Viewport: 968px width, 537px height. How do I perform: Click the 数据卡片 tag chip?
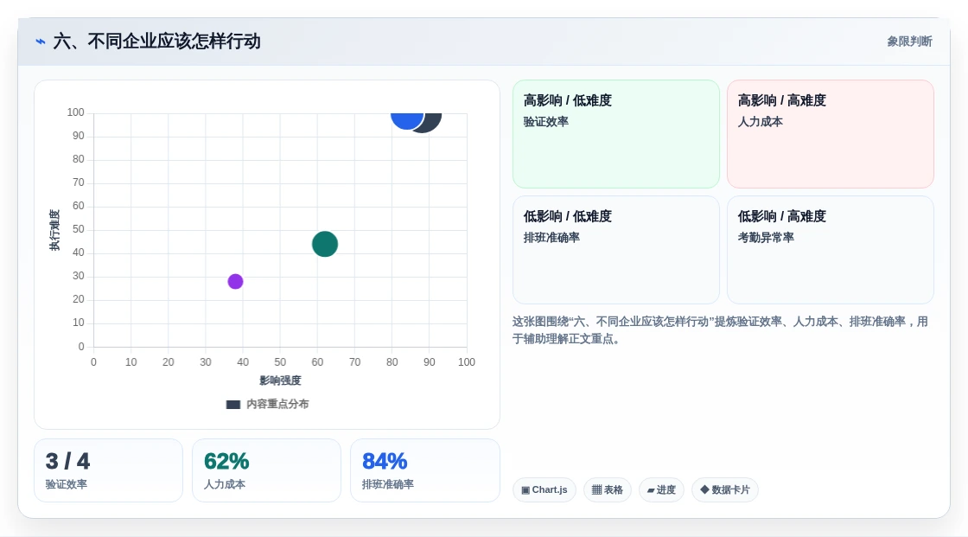pyautogui.click(x=725, y=490)
